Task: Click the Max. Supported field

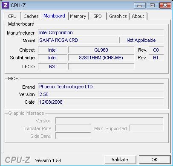Action: tap(147, 128)
